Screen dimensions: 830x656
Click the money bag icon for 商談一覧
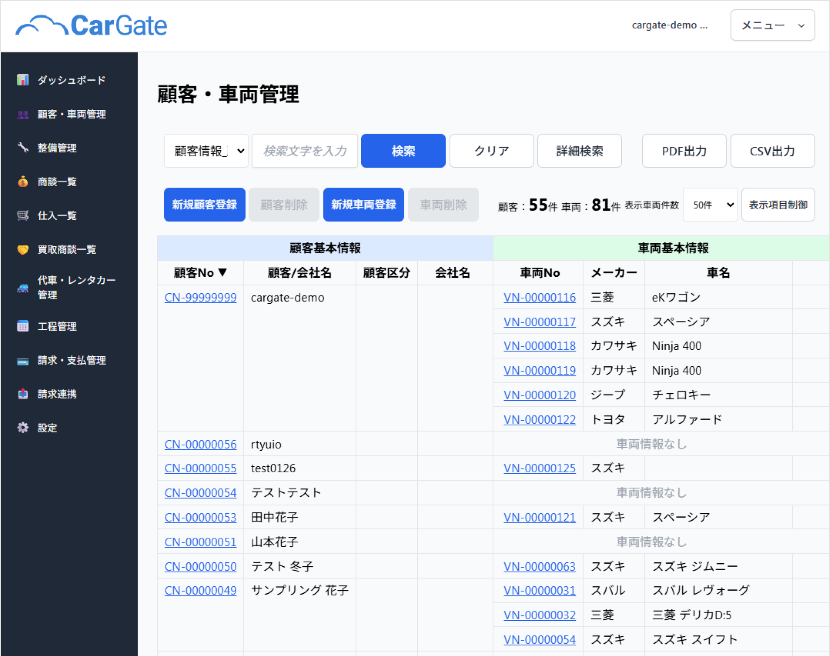[23, 182]
